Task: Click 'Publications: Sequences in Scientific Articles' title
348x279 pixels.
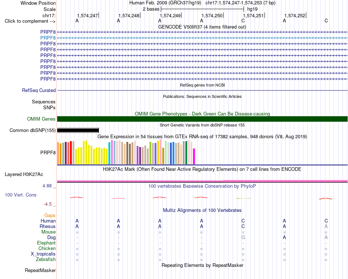Action: [202, 96]
